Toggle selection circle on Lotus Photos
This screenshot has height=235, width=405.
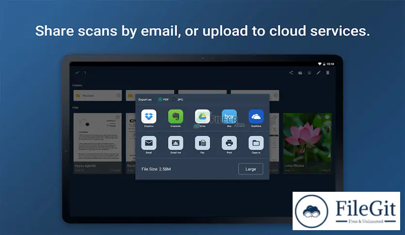[327, 117]
